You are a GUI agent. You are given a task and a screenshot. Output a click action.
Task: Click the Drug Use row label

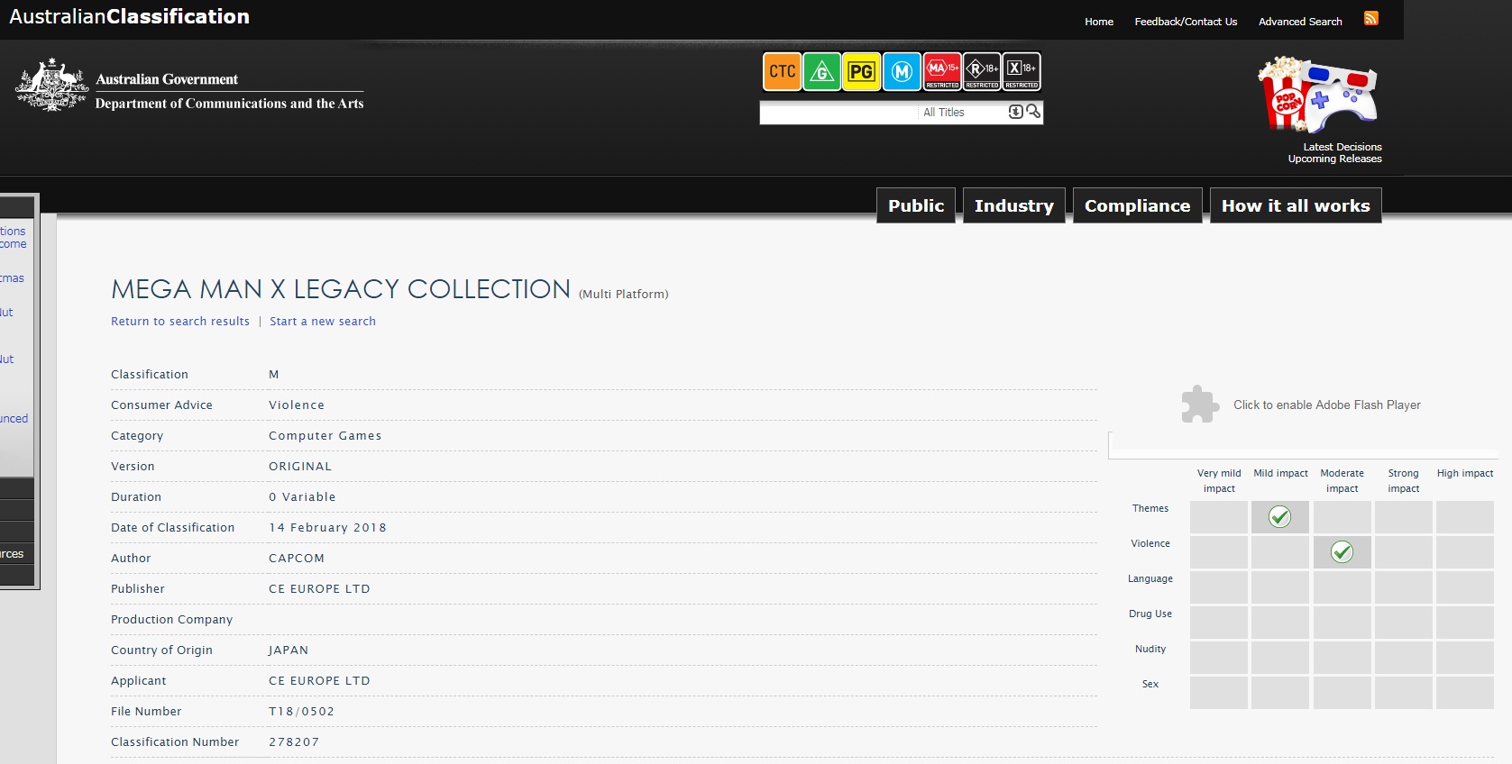[x=1150, y=614]
